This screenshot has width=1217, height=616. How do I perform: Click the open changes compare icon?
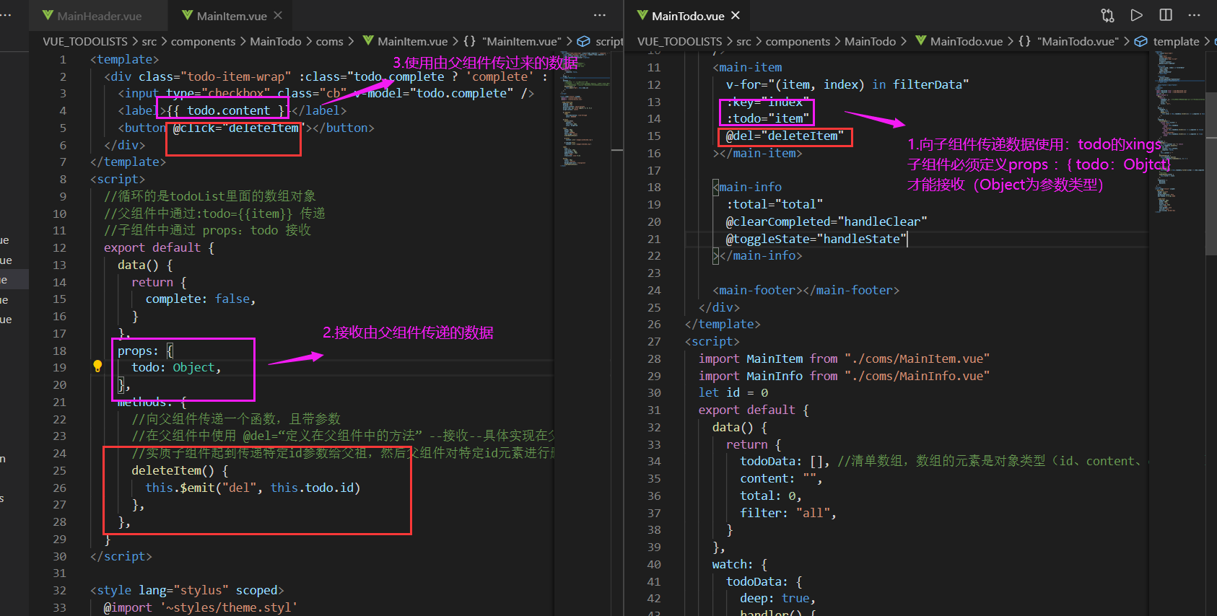1107,15
